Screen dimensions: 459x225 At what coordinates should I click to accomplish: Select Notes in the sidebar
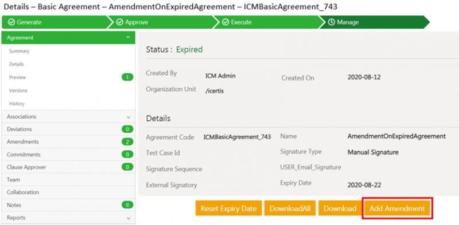[x=68, y=205]
